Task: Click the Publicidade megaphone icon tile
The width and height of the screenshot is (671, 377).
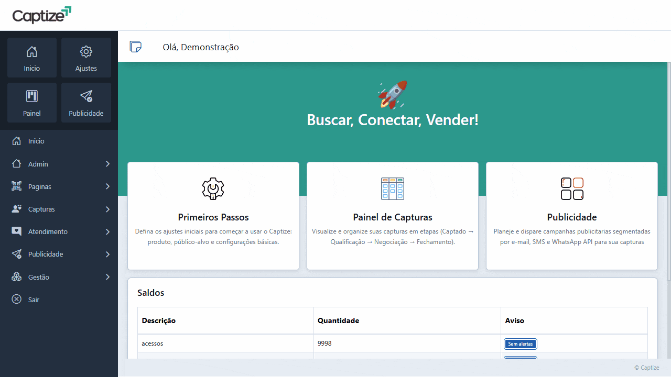Action: (x=86, y=96)
